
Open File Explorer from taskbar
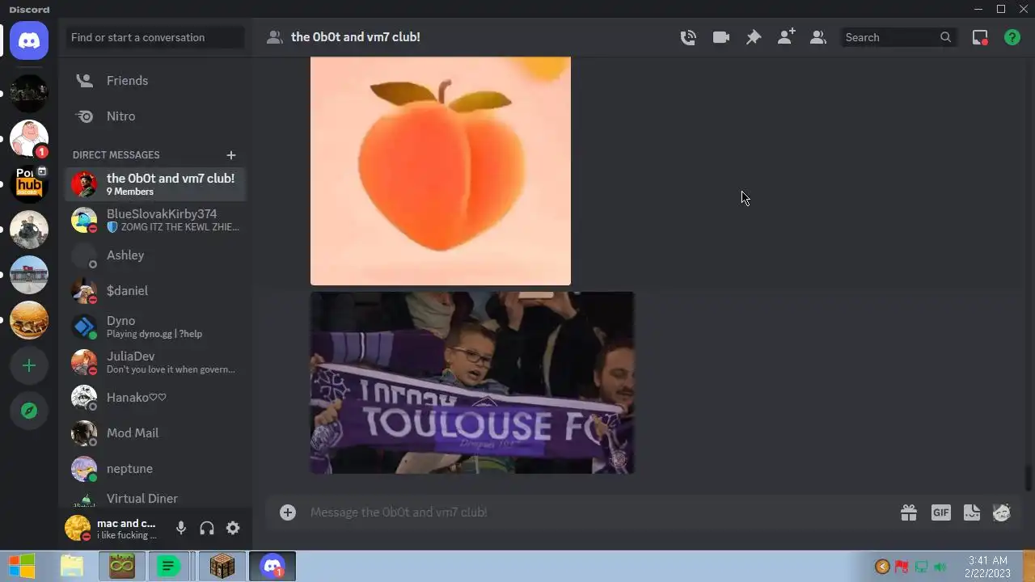(x=72, y=566)
